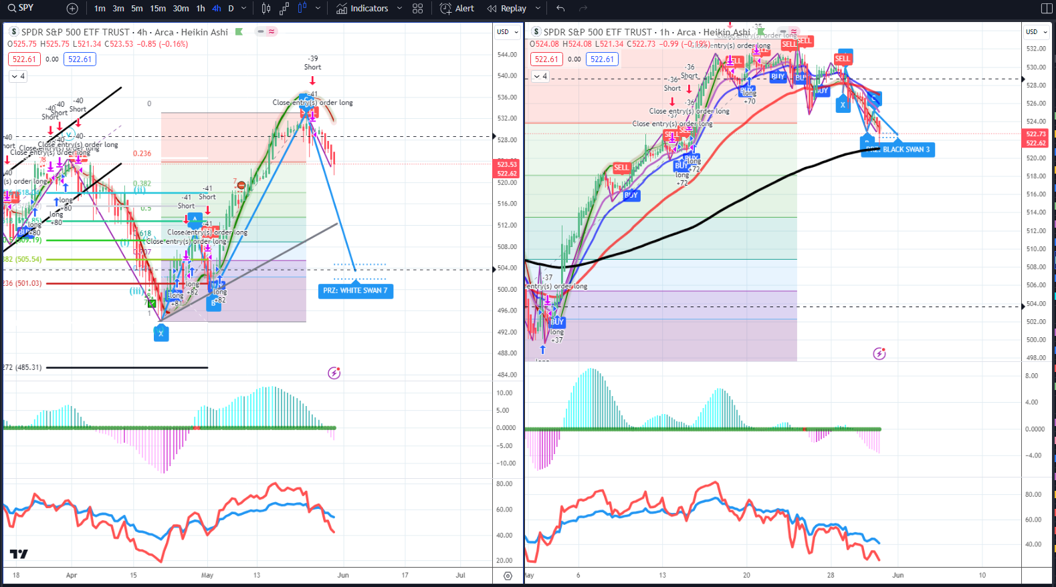Click the TradingView logo

[x=19, y=554]
